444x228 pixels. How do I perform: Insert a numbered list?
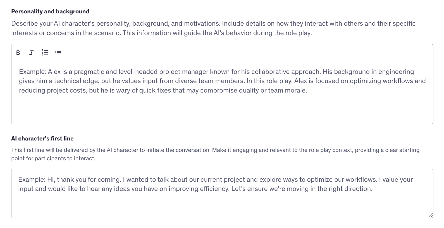coord(45,53)
